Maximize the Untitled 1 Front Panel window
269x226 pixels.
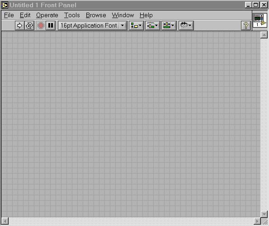point(255,5)
